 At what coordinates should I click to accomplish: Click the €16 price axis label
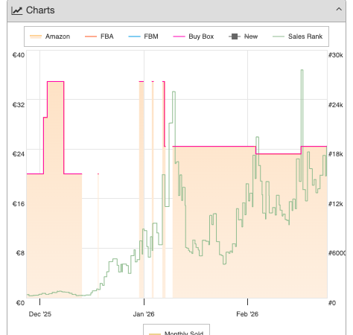point(19,204)
